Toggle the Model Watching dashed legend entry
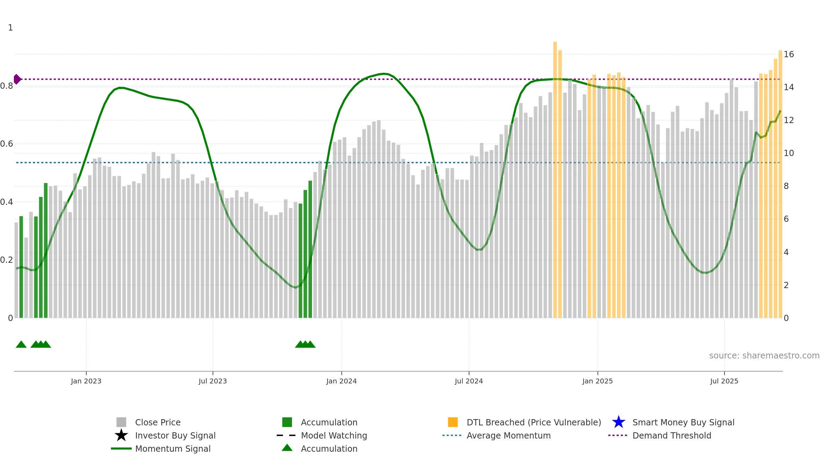Viewport: 832px width, 468px height. click(x=322, y=435)
